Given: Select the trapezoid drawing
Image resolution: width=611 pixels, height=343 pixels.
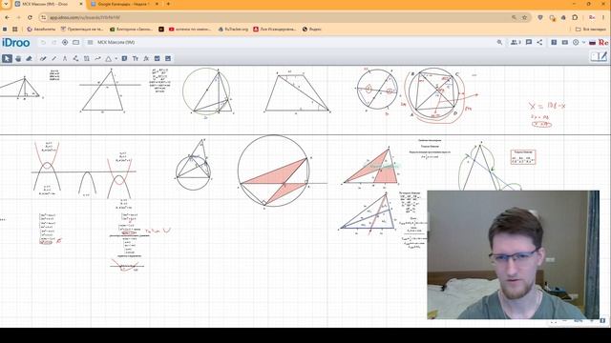Looking at the screenshot, I should tap(297, 92).
